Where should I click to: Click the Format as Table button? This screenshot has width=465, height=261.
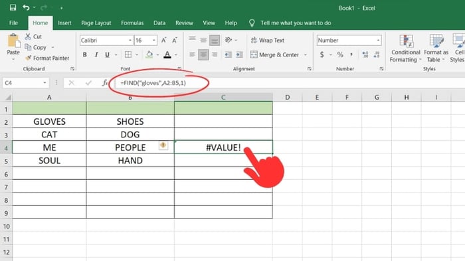436,48
